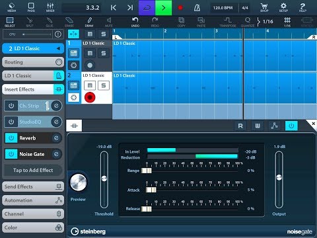Open the 1/16 grid snap setting
Viewport: 317px width, 238px height.
click(287, 22)
